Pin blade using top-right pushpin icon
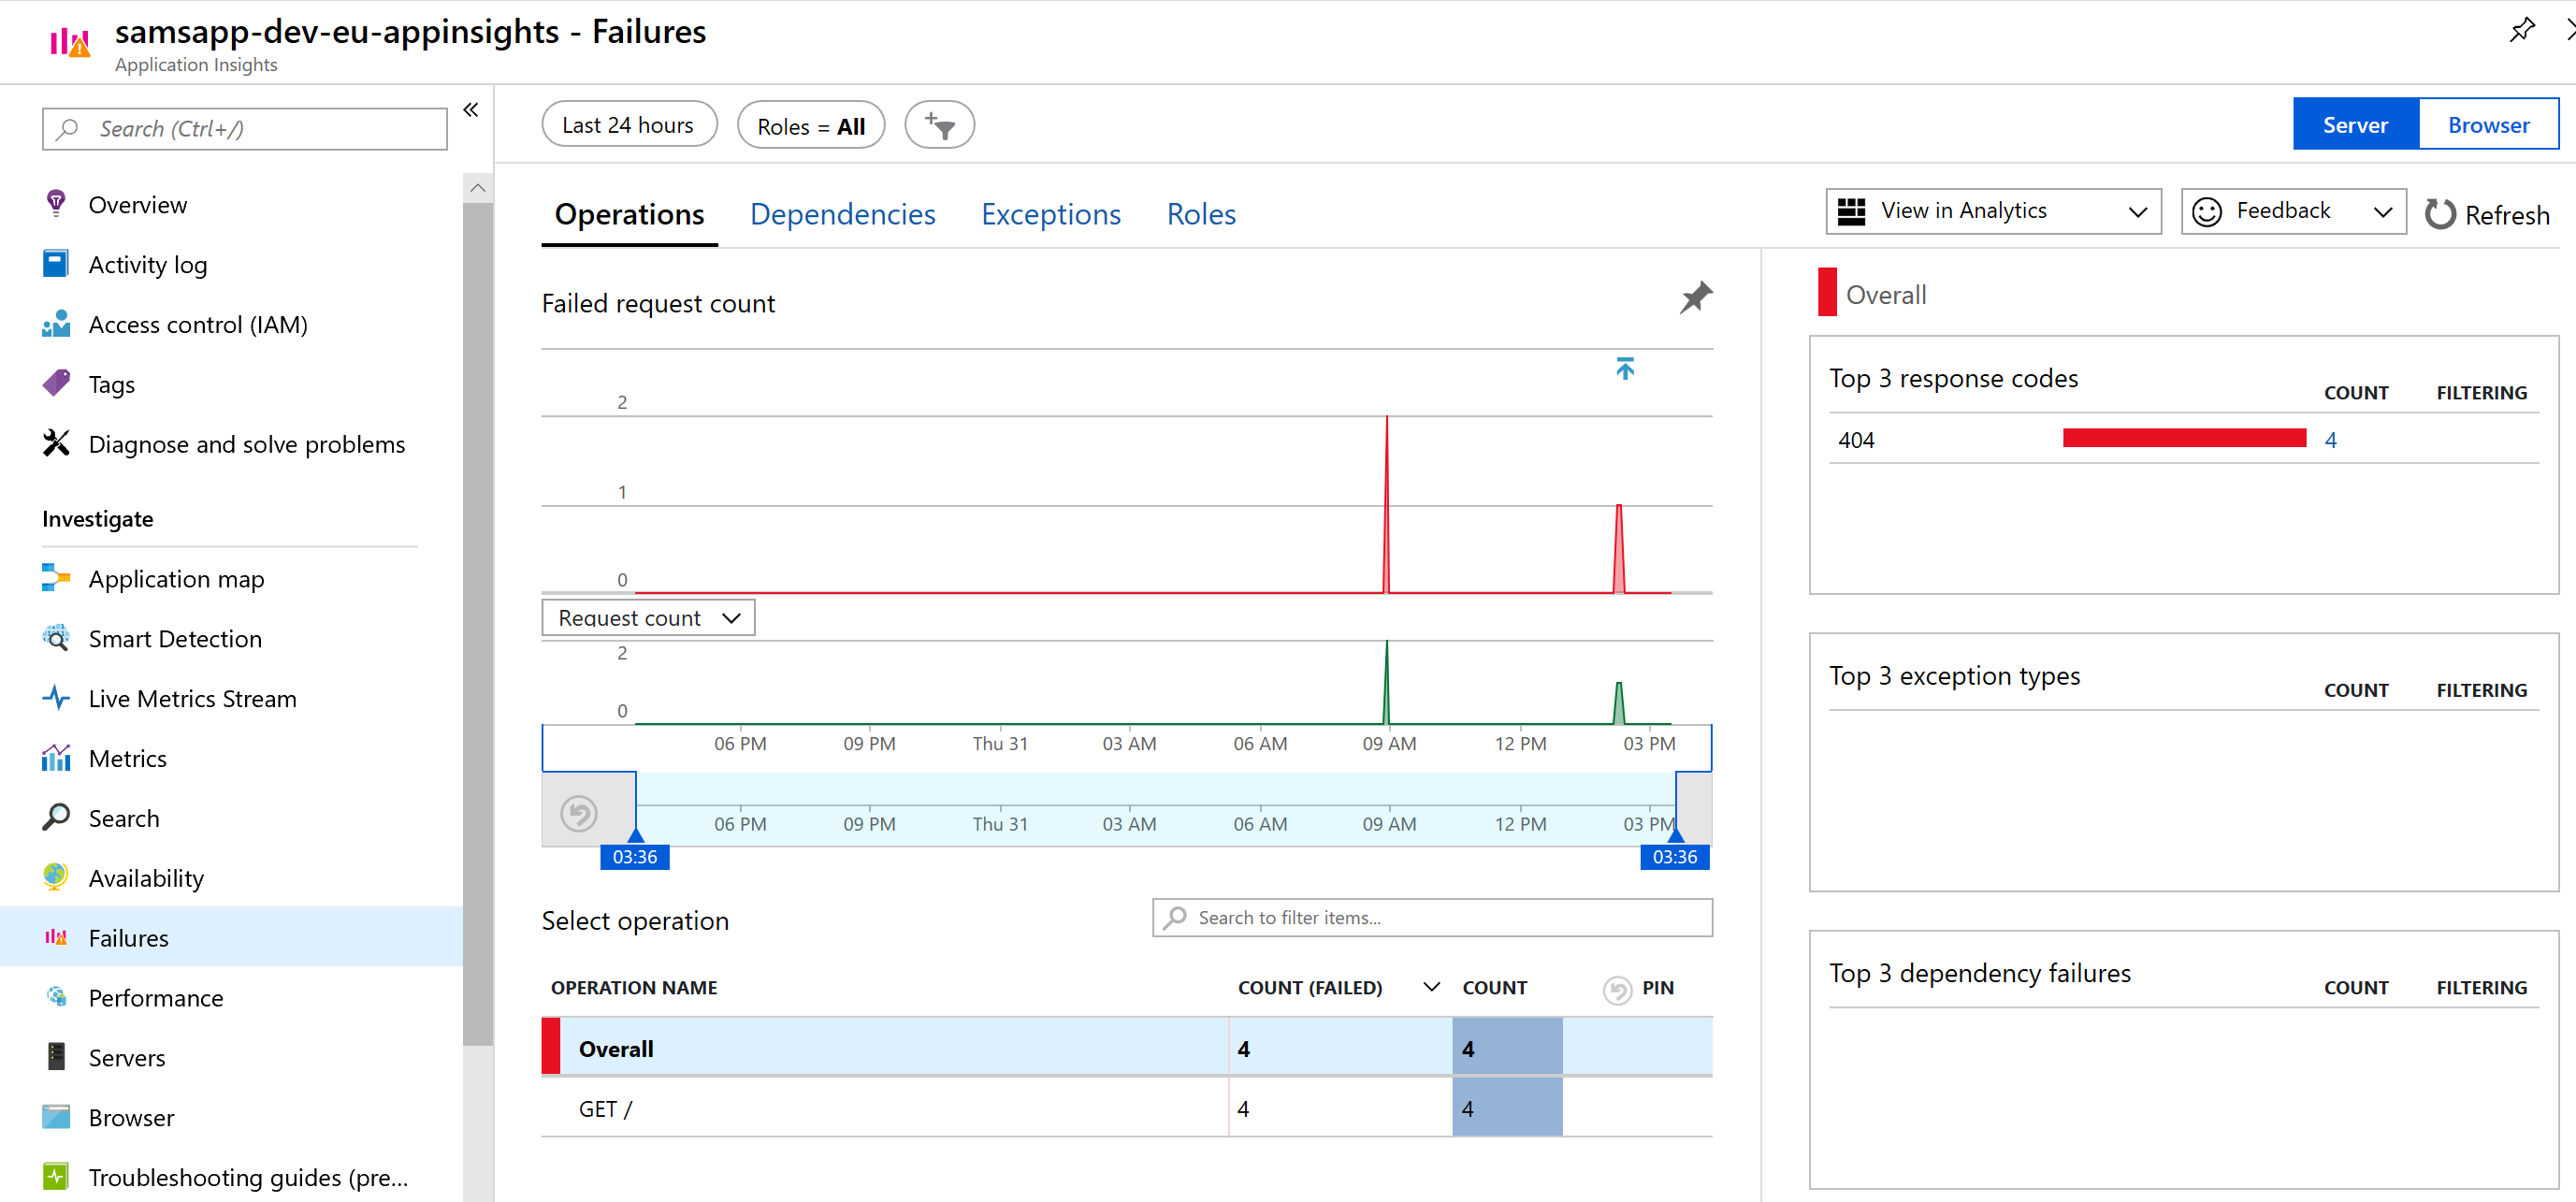Image resolution: width=2576 pixels, height=1202 pixels. pos(2521,30)
